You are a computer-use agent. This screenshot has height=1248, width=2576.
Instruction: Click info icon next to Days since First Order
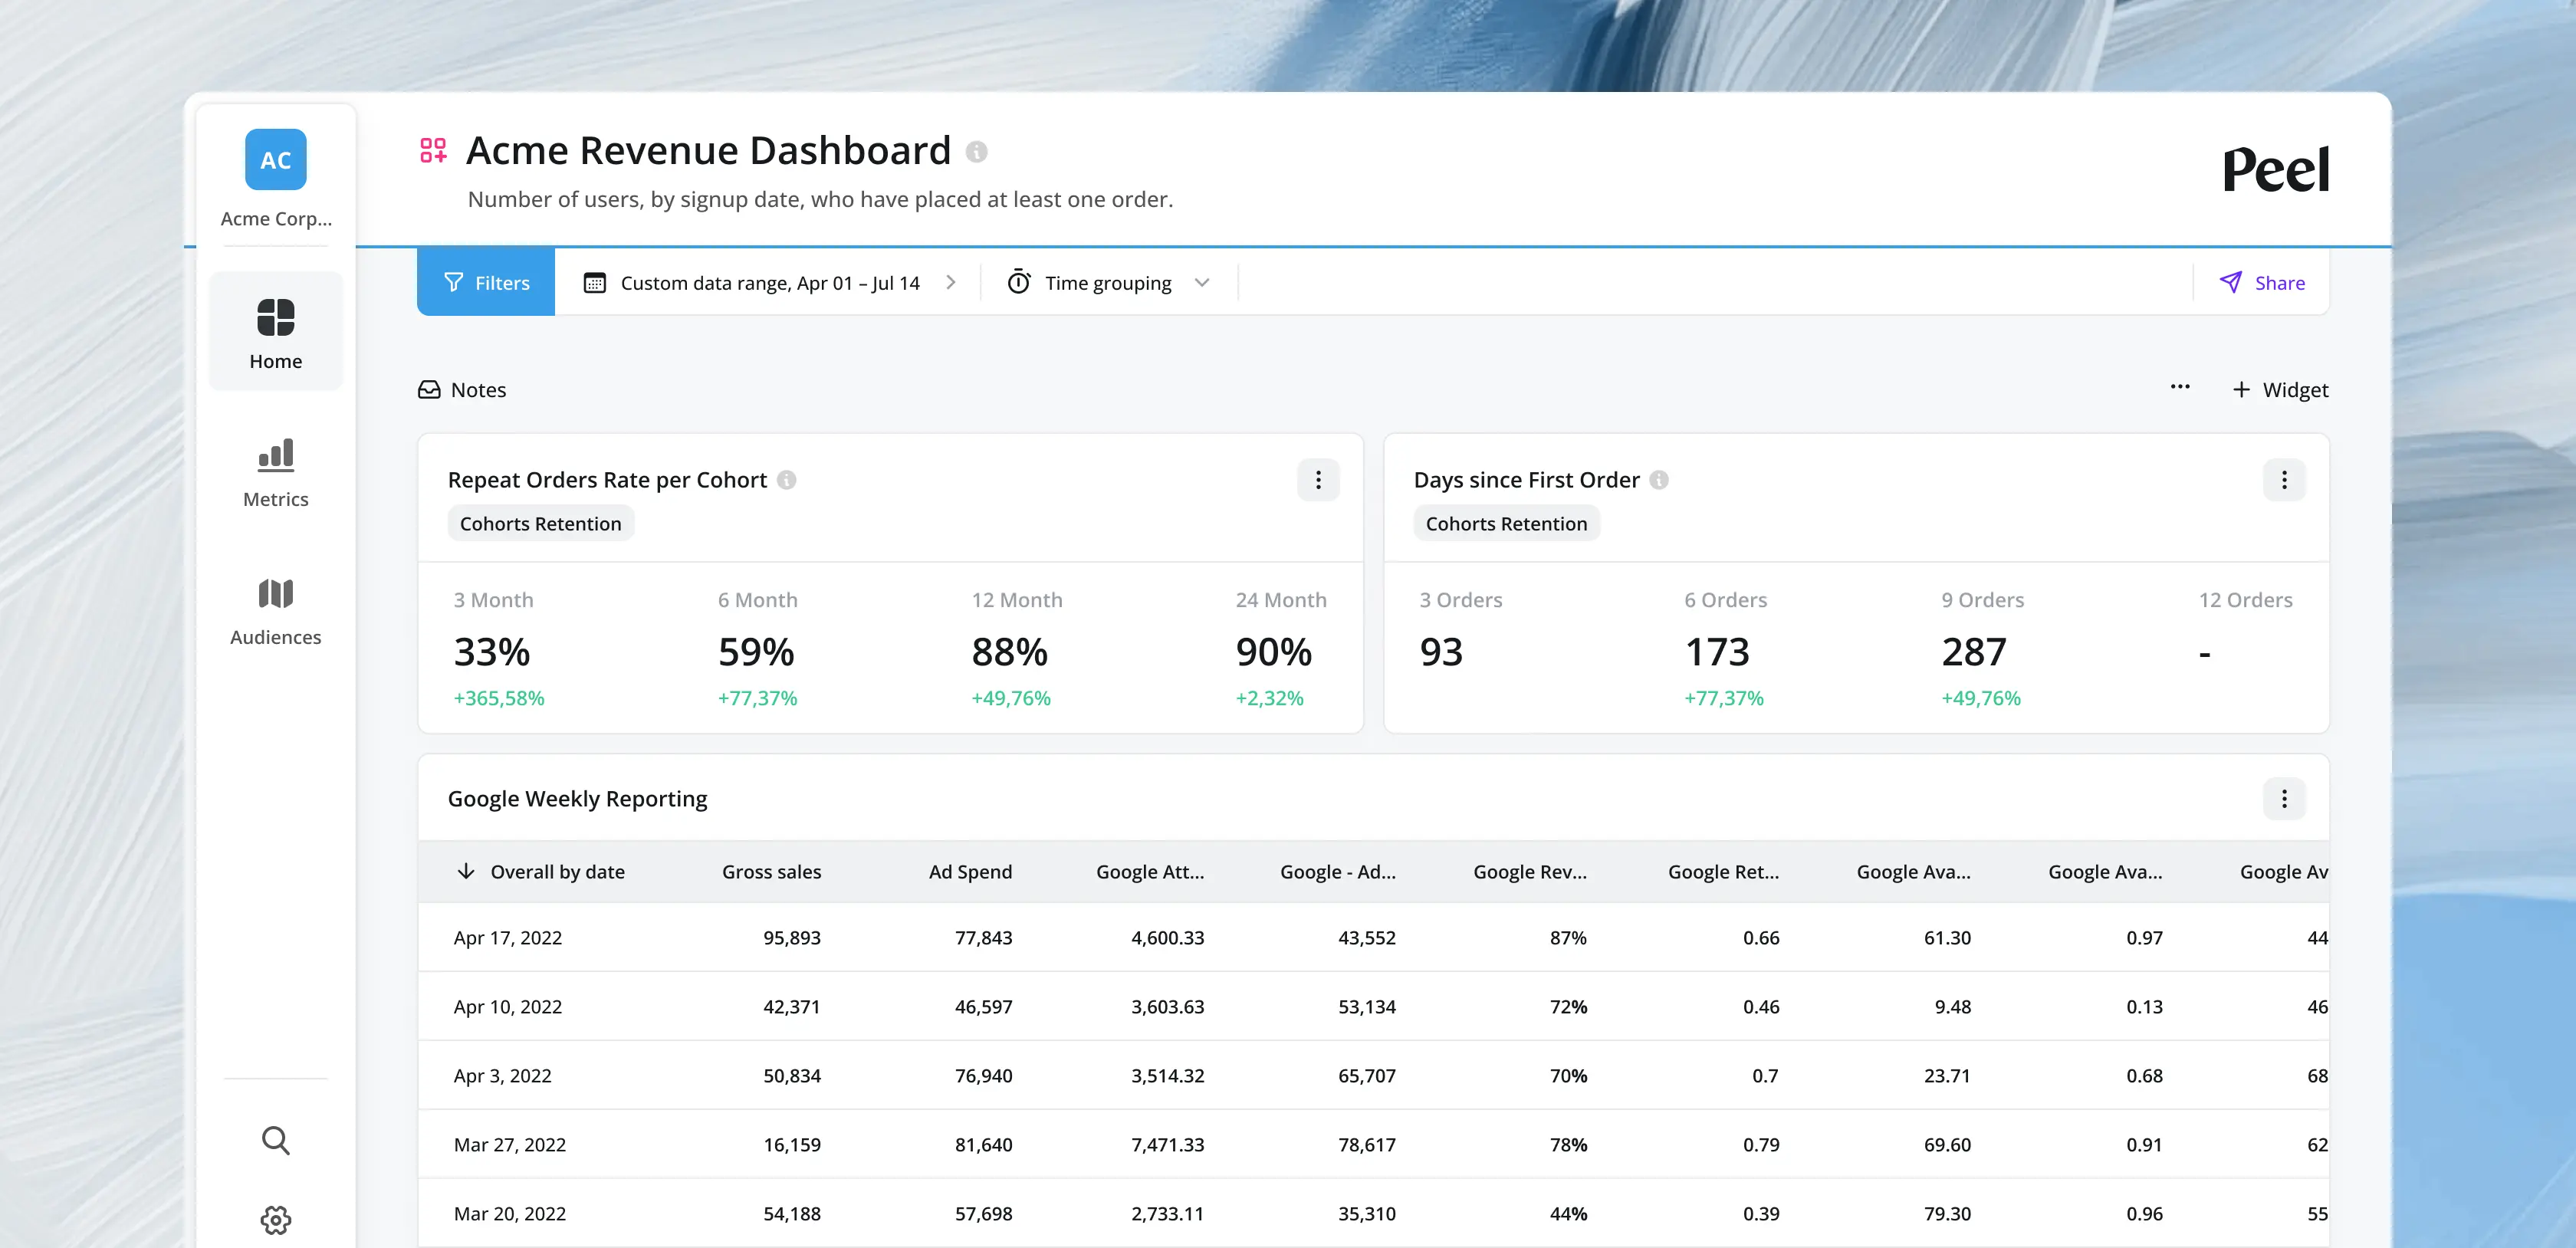coord(1659,480)
